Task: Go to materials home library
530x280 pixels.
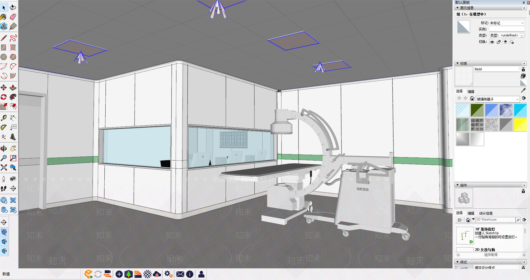Action: coord(472,98)
